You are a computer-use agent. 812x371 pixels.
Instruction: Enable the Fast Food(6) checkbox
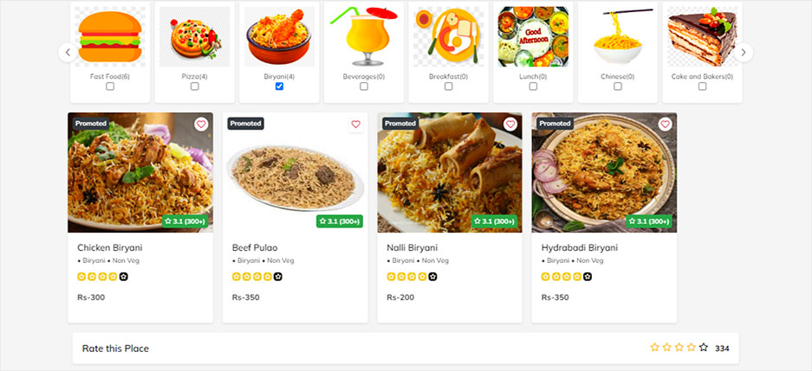coord(109,86)
